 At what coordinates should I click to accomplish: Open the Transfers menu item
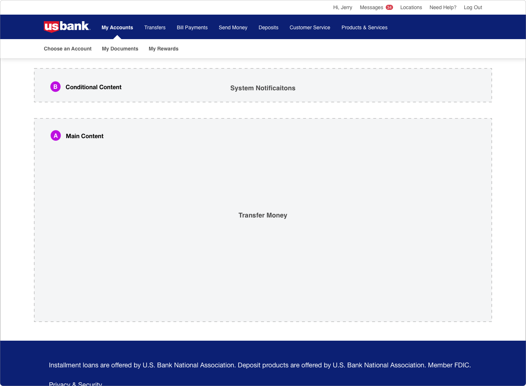[155, 27]
